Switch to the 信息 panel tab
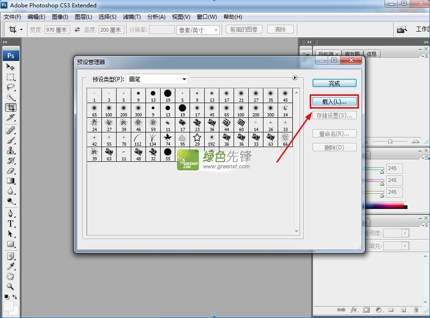 click(372, 54)
